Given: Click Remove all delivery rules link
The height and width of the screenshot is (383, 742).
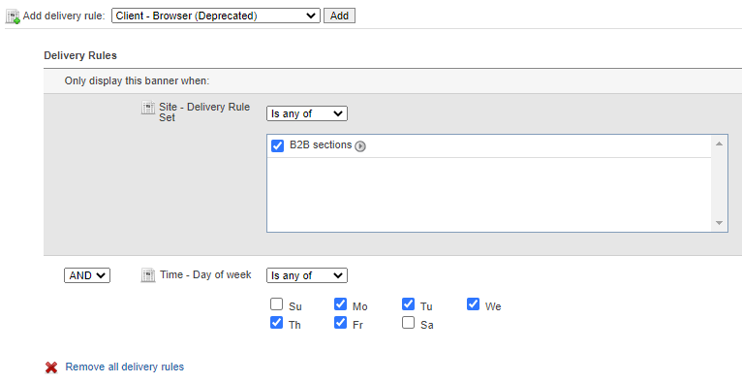Looking at the screenshot, I should pyautogui.click(x=124, y=367).
